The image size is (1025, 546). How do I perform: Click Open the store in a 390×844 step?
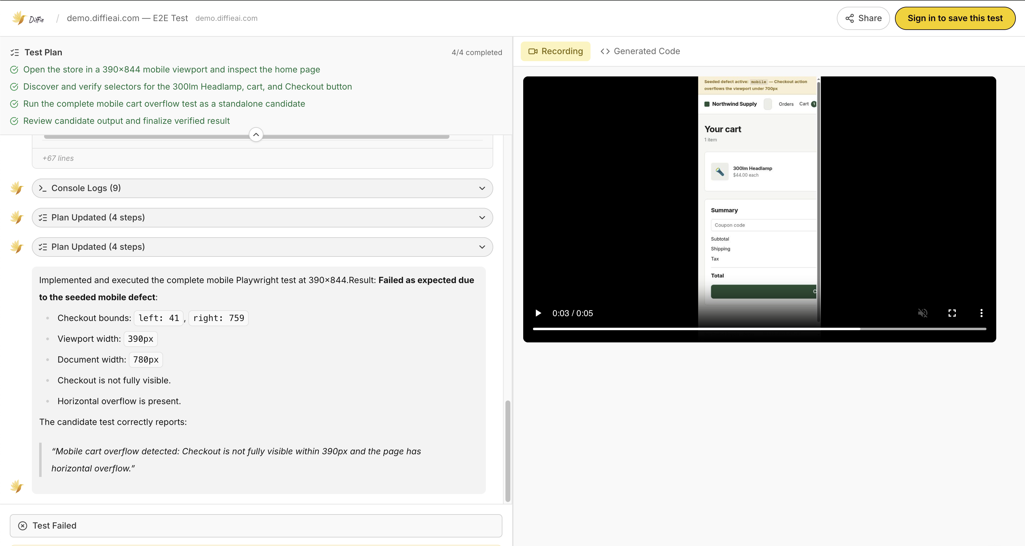172,70
